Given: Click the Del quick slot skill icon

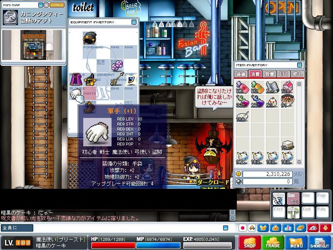Looking at the screenshot, I should (x=293, y=212).
